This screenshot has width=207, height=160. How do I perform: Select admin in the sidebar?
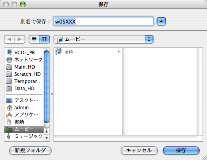(24, 108)
